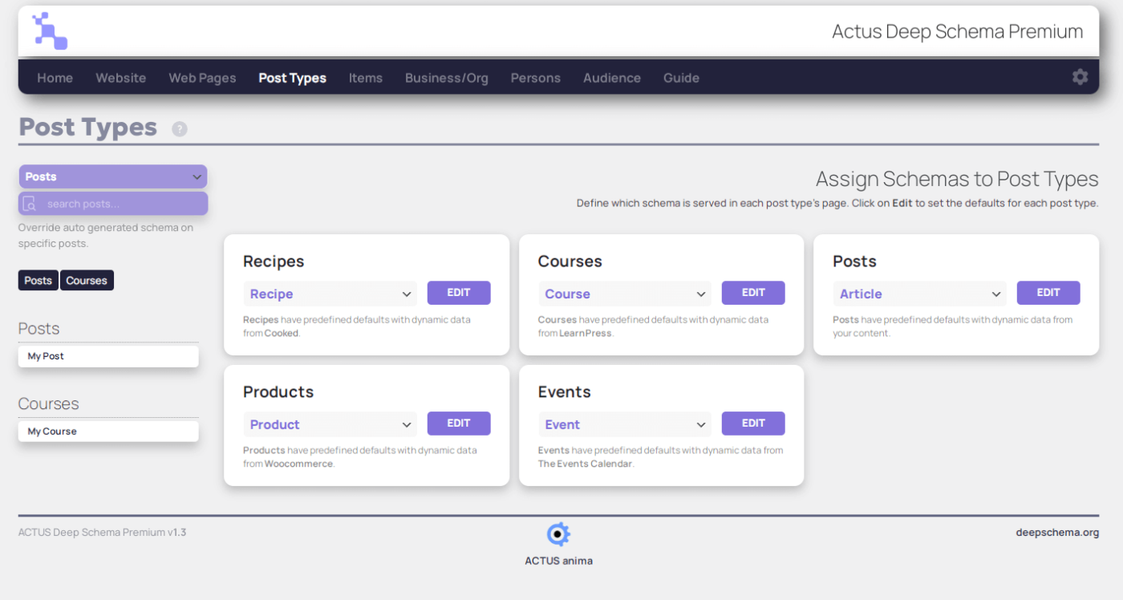
Task: Open the Guide menu item
Action: coord(682,78)
